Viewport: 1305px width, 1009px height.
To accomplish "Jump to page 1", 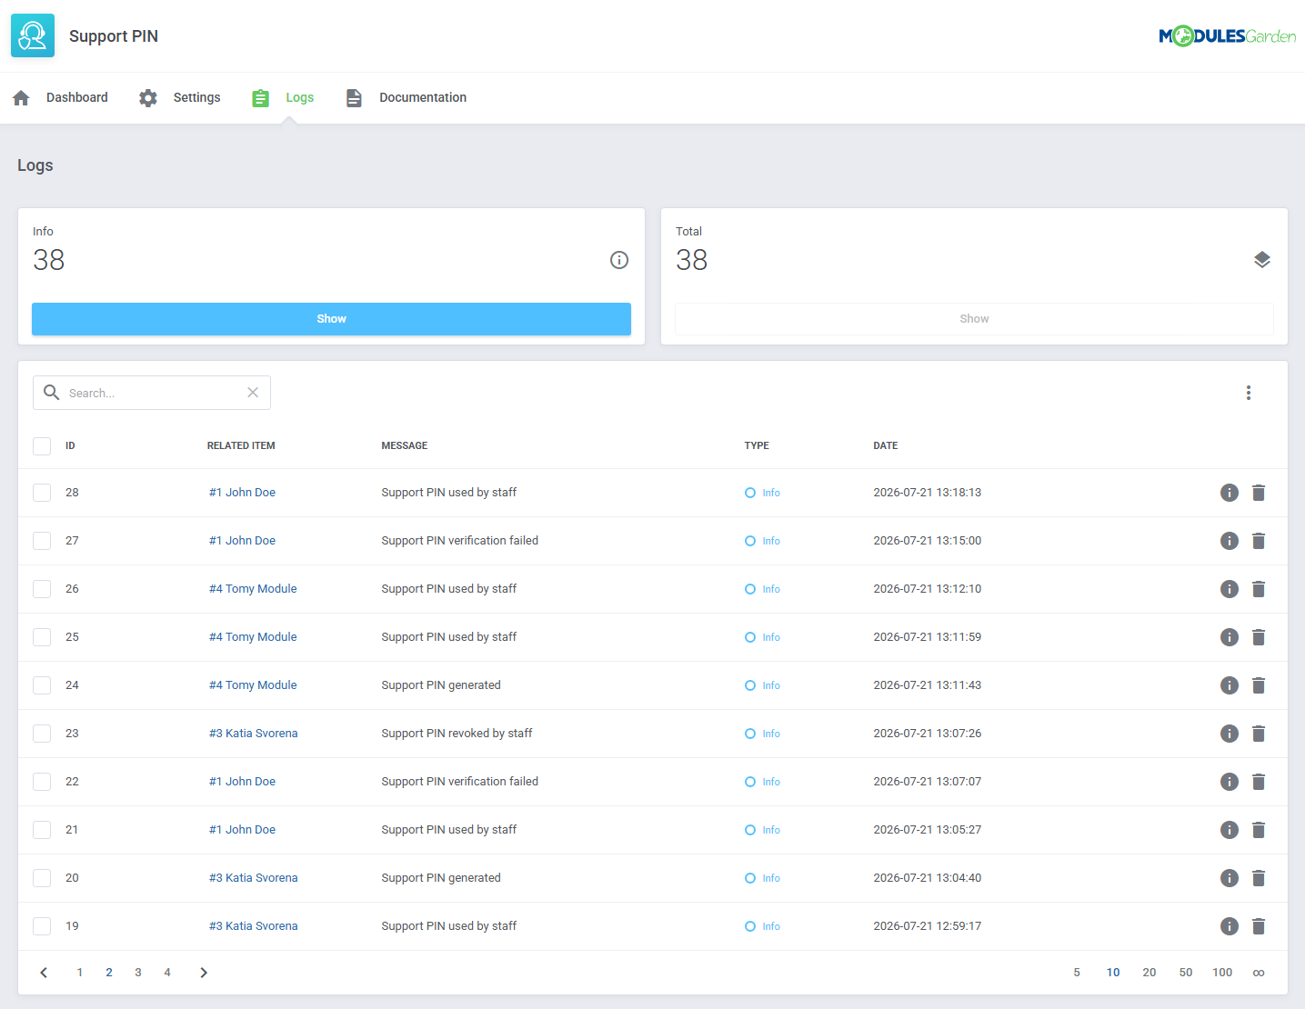I will 80,973.
